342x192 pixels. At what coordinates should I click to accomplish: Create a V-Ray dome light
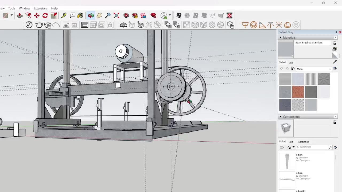click(x=287, y=25)
